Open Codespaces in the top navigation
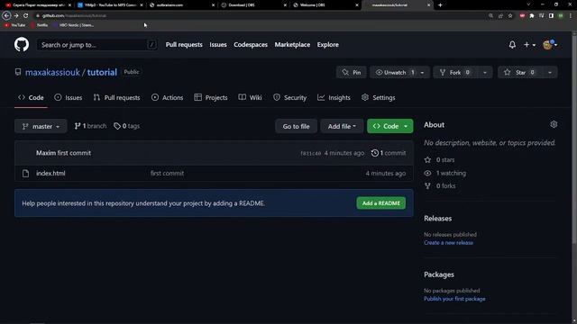Screen dimensions: 577x324 tap(251, 44)
